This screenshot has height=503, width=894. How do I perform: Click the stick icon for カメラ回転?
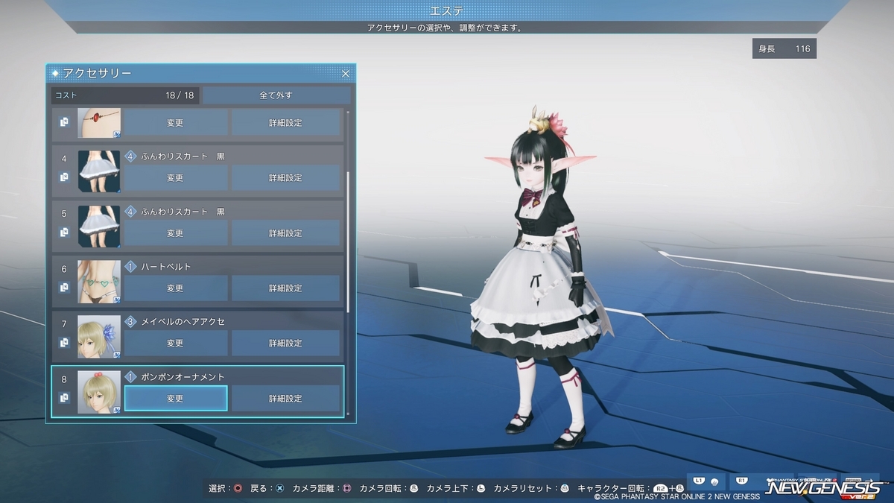coord(413,489)
